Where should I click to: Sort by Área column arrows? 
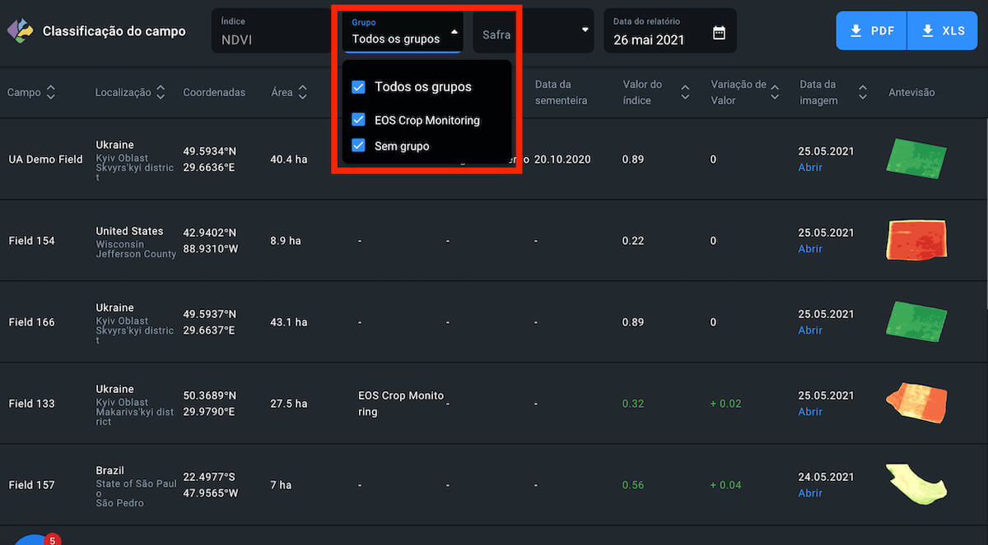pos(303,93)
